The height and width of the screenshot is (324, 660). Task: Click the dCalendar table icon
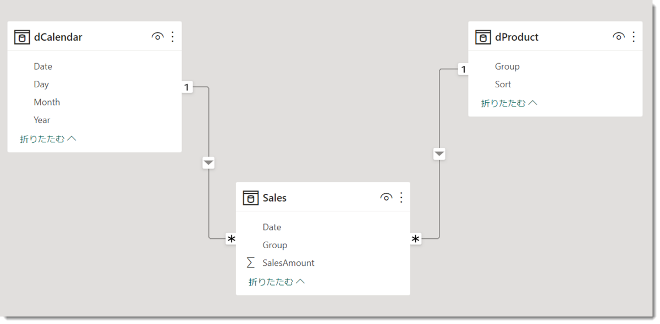pyautogui.click(x=22, y=37)
